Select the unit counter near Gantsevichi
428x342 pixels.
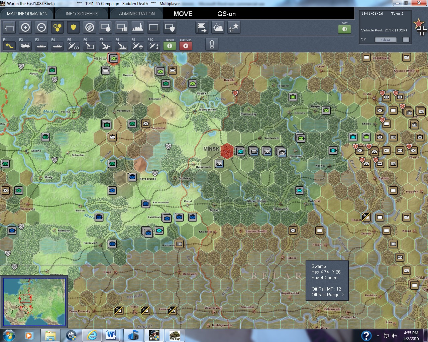(179, 244)
